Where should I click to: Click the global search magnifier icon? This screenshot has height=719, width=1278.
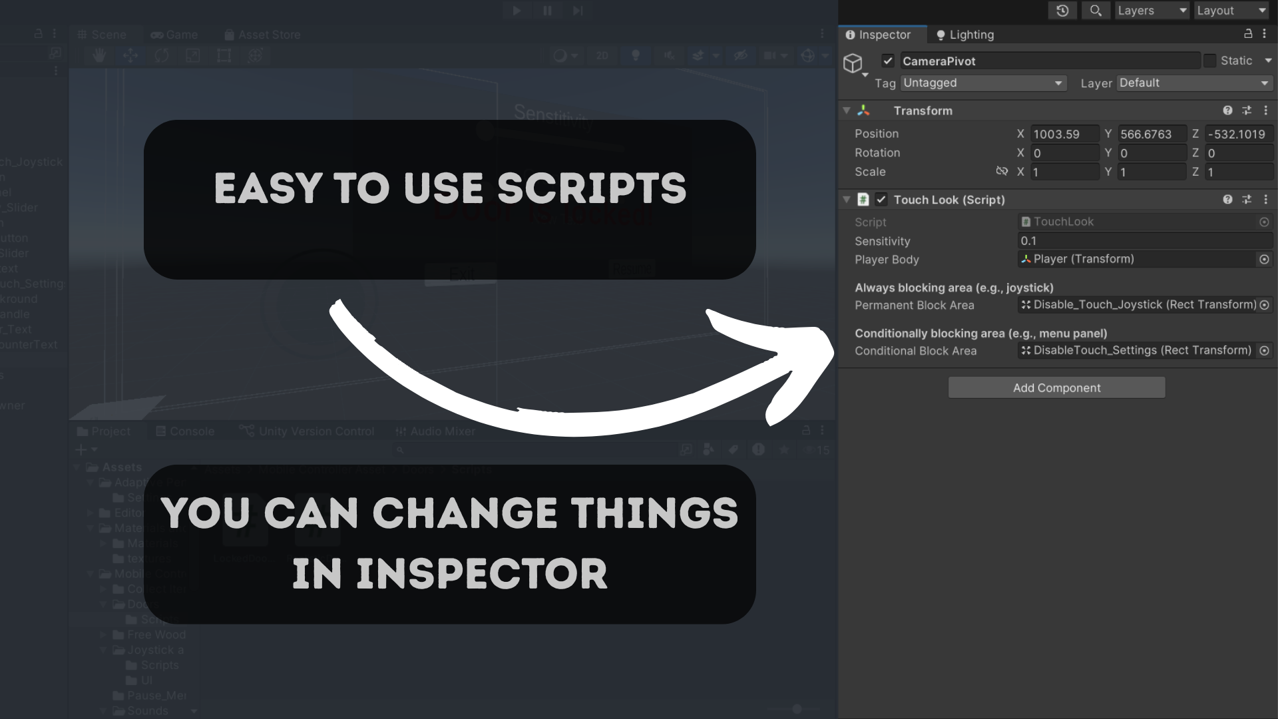[x=1096, y=11]
